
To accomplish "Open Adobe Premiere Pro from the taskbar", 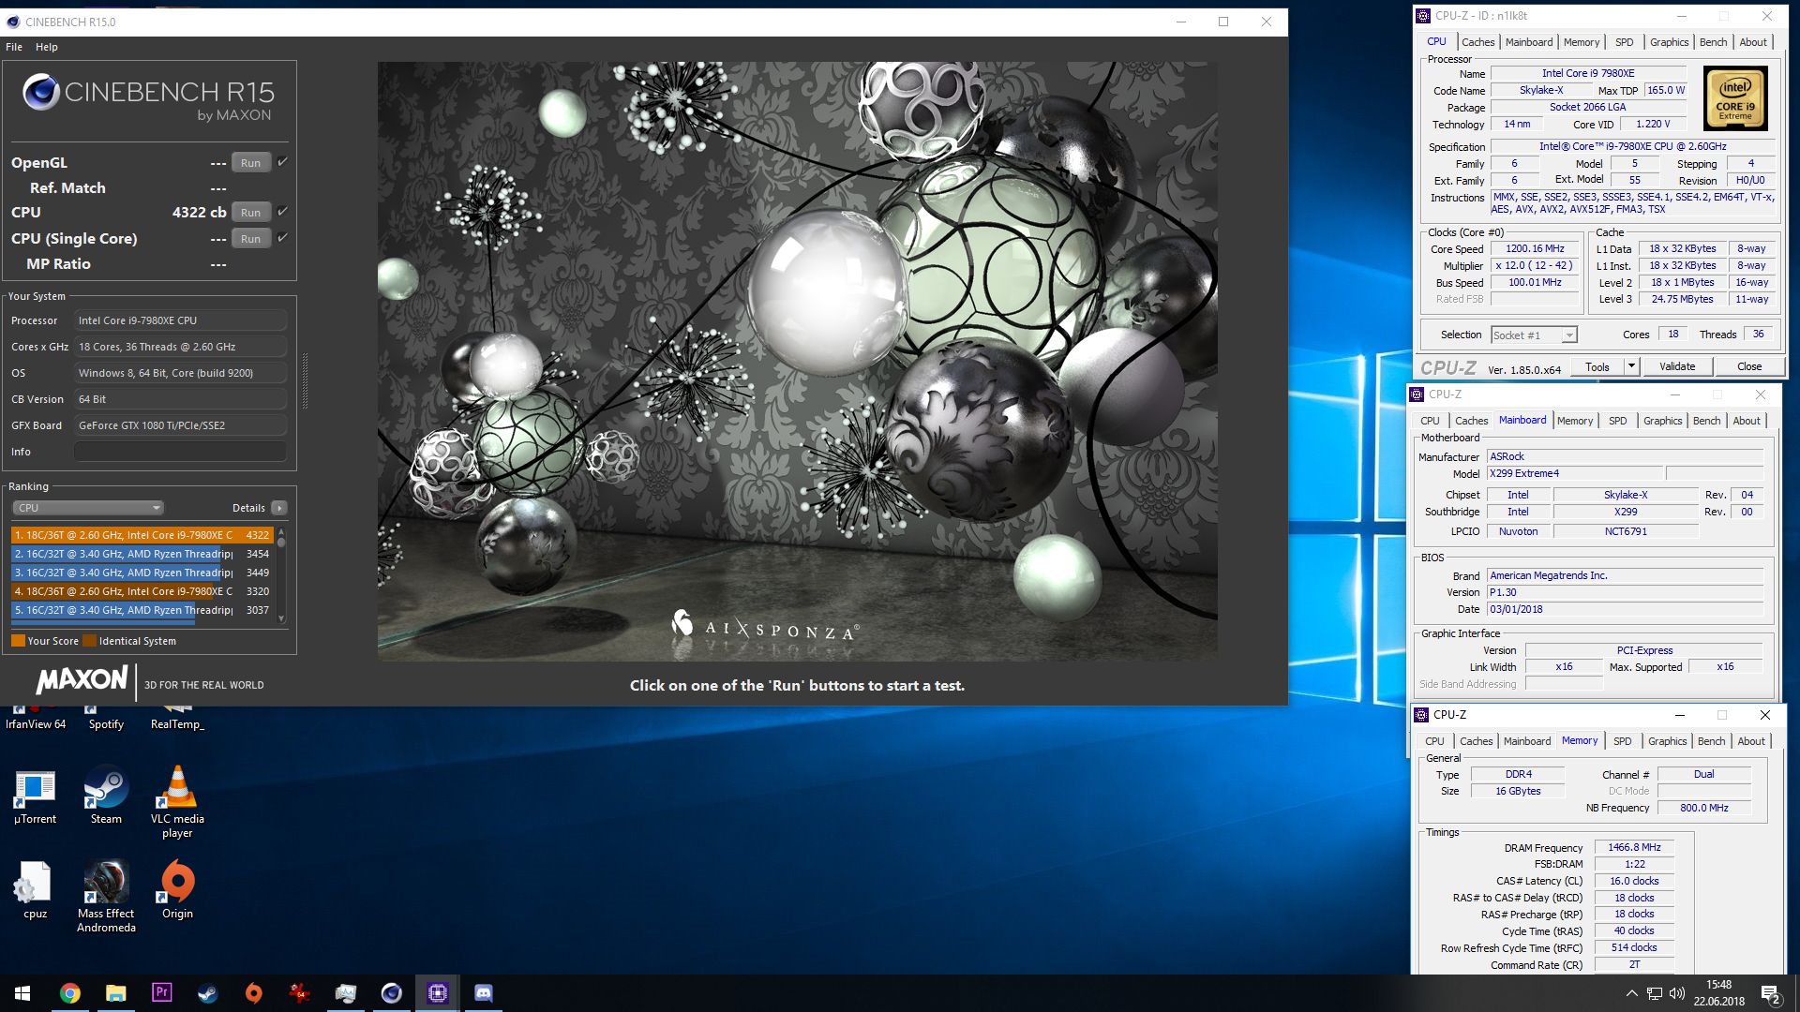I will 161,993.
